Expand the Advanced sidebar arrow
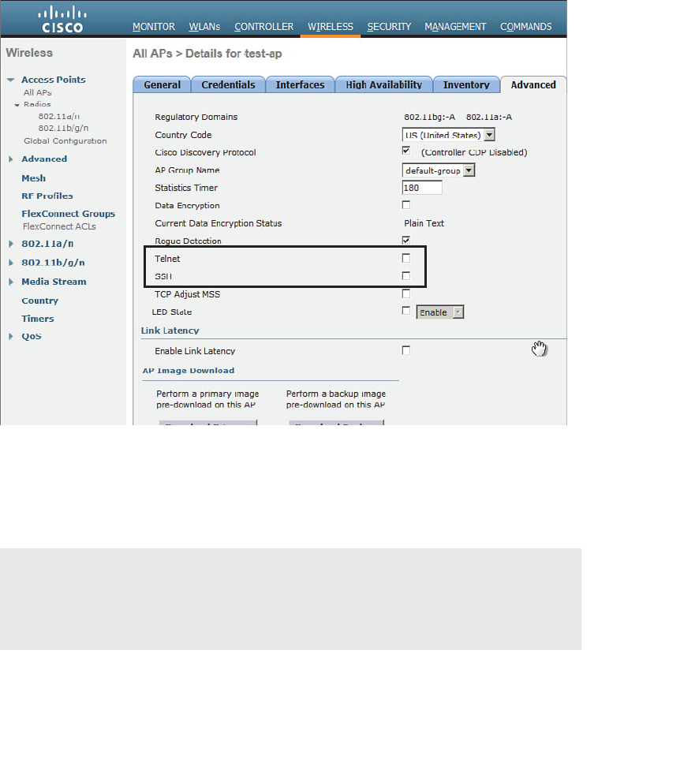695x777 pixels. pos(11,159)
